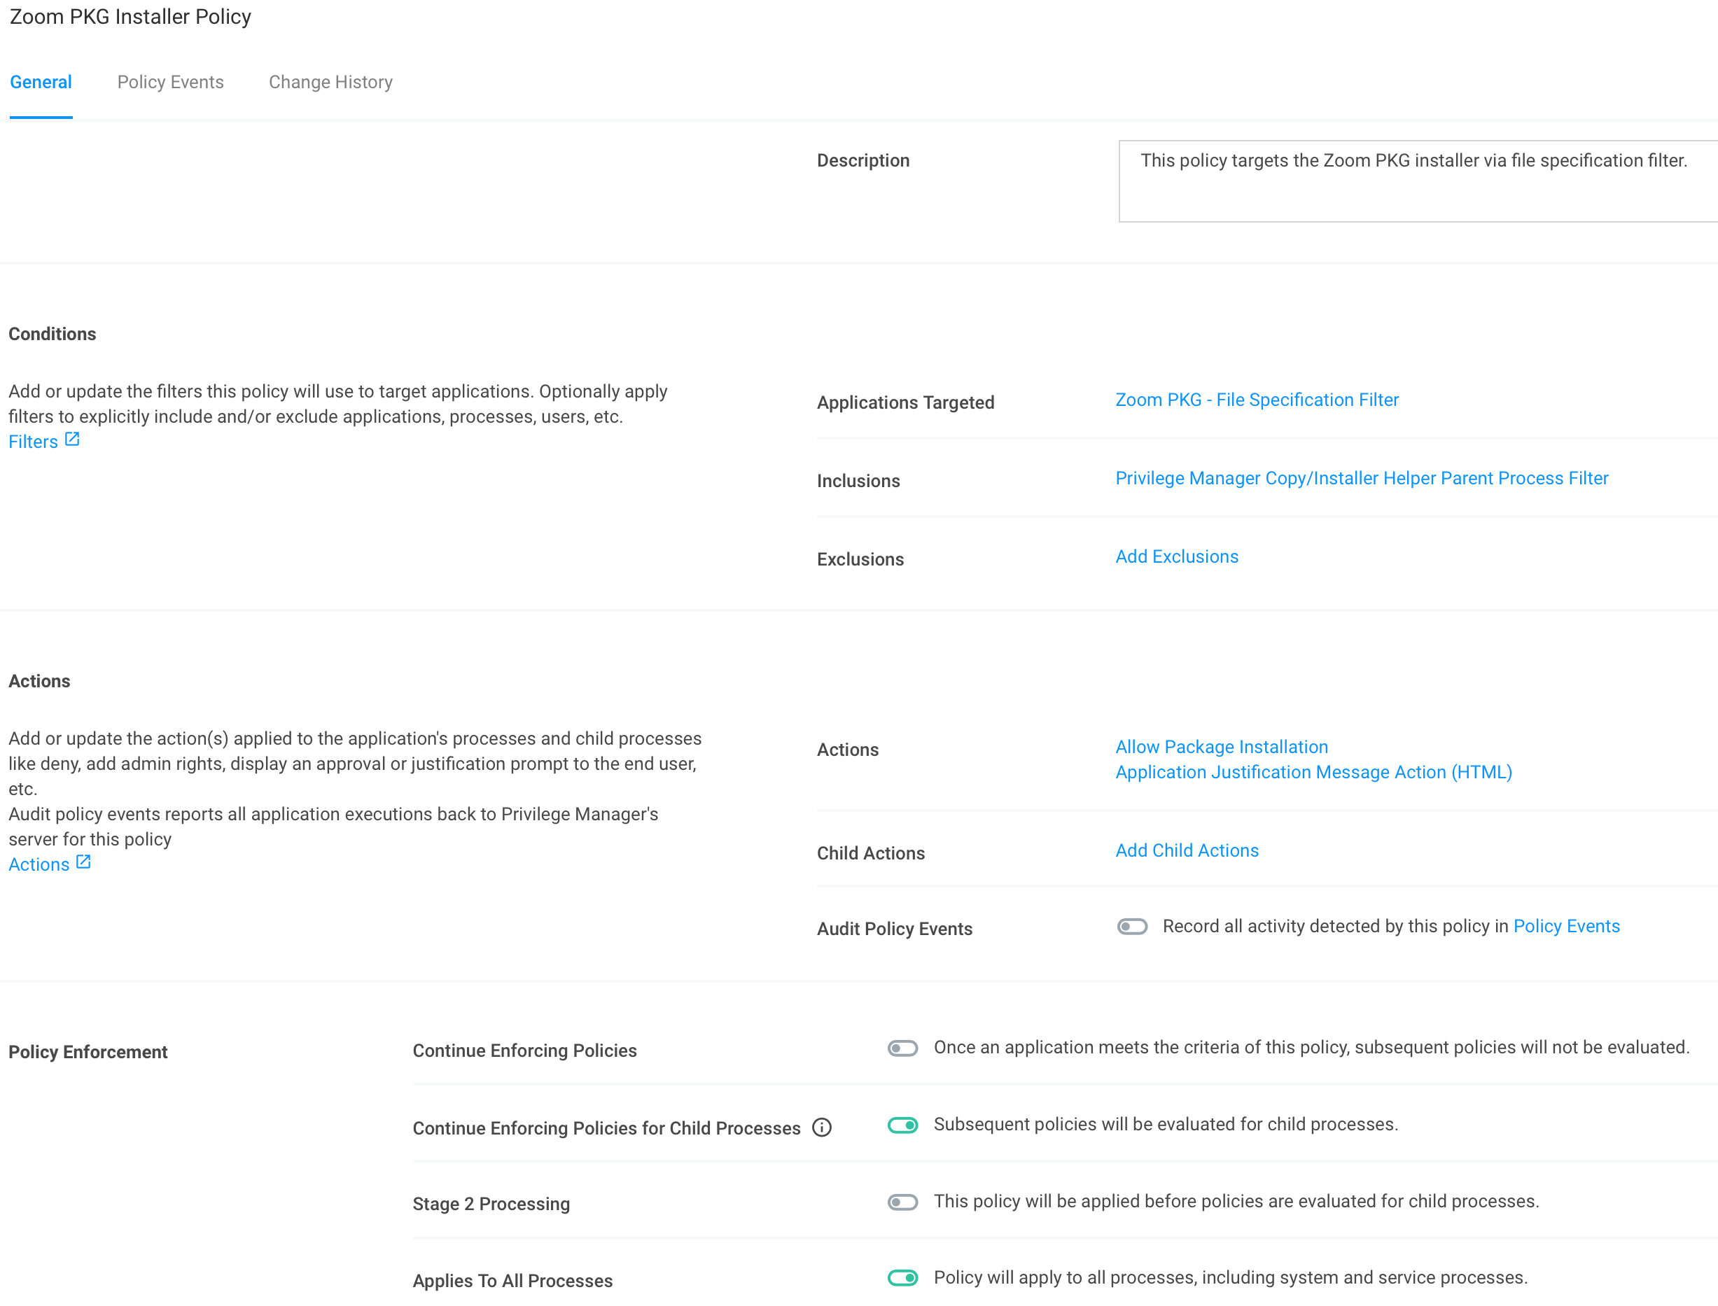Turn on Stage 2 Processing toggle
Image resolution: width=1718 pixels, height=1306 pixels.
(x=902, y=1202)
